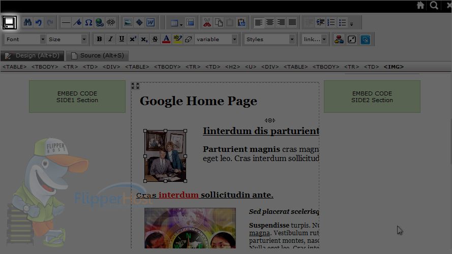Image resolution: width=452 pixels, height=254 pixels.
Task: Insert hyperlink with globe chain icon
Action: (100, 22)
